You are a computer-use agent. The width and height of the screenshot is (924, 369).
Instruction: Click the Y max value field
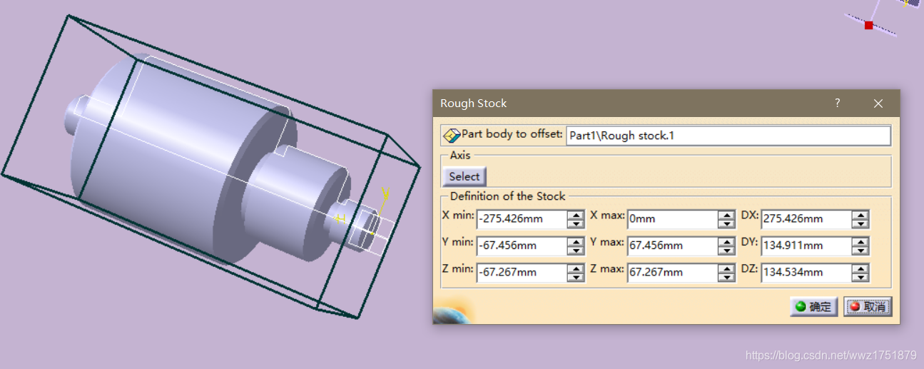pos(671,246)
